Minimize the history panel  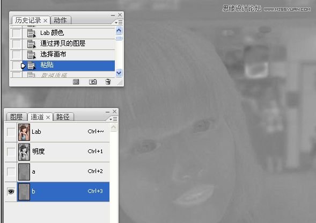(113, 15)
